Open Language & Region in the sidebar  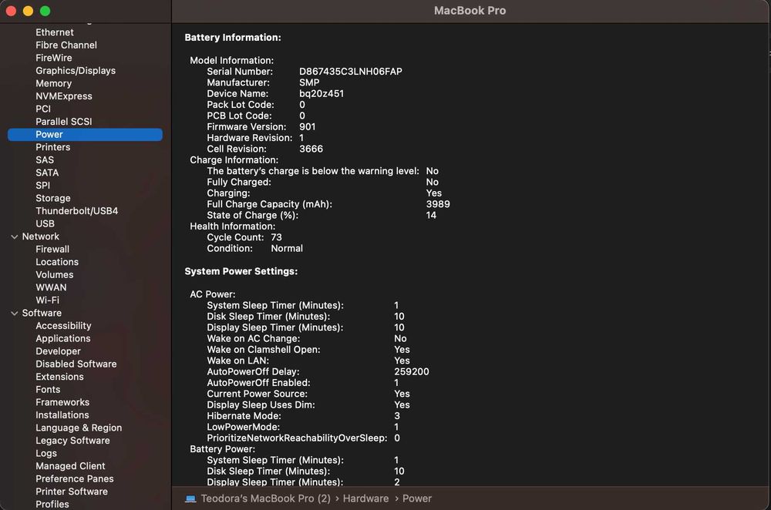(x=79, y=428)
